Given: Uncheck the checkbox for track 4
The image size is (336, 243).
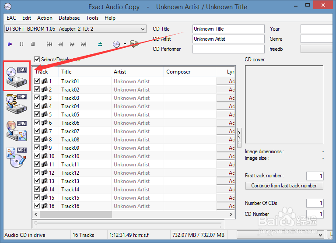Looking at the screenshot, I should click(x=37, y=106).
